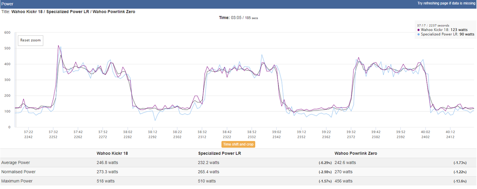Click the 100 y-axis label
This screenshot has height=189, width=477.
[x=7, y=112]
